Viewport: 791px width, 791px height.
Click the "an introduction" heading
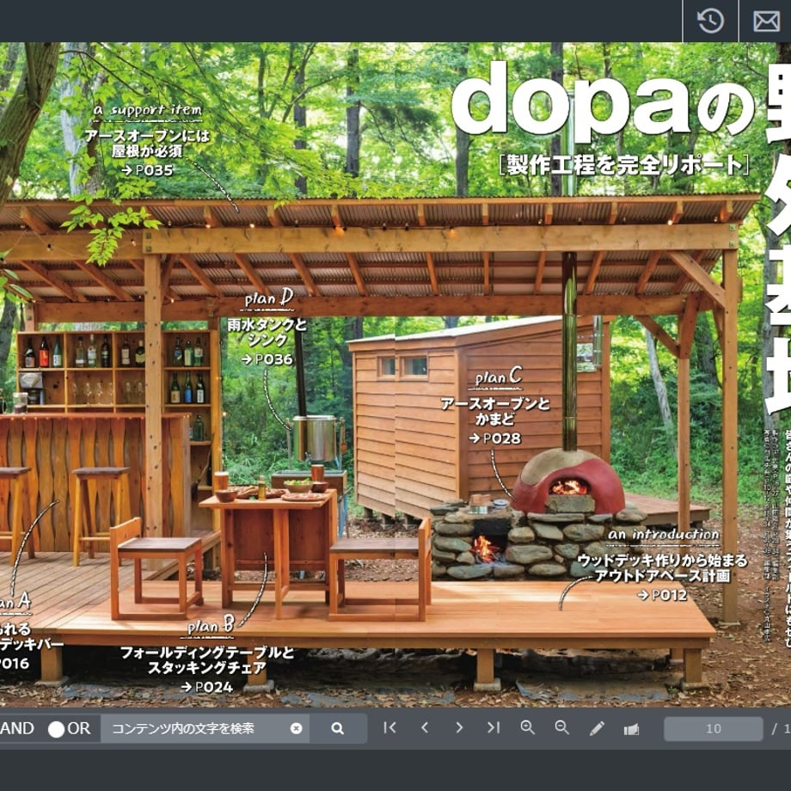(x=664, y=534)
